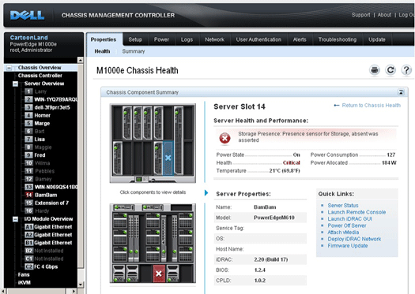415x294 pixels.
Task: Open the Network tab
Action: (x=215, y=39)
